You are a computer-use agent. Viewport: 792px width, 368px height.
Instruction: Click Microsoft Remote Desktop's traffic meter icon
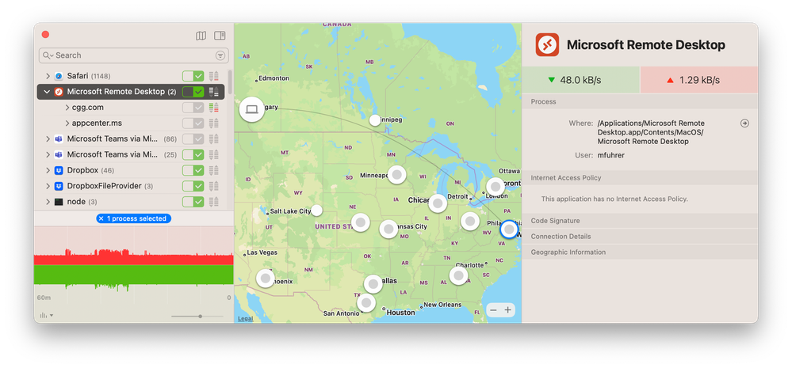point(214,92)
